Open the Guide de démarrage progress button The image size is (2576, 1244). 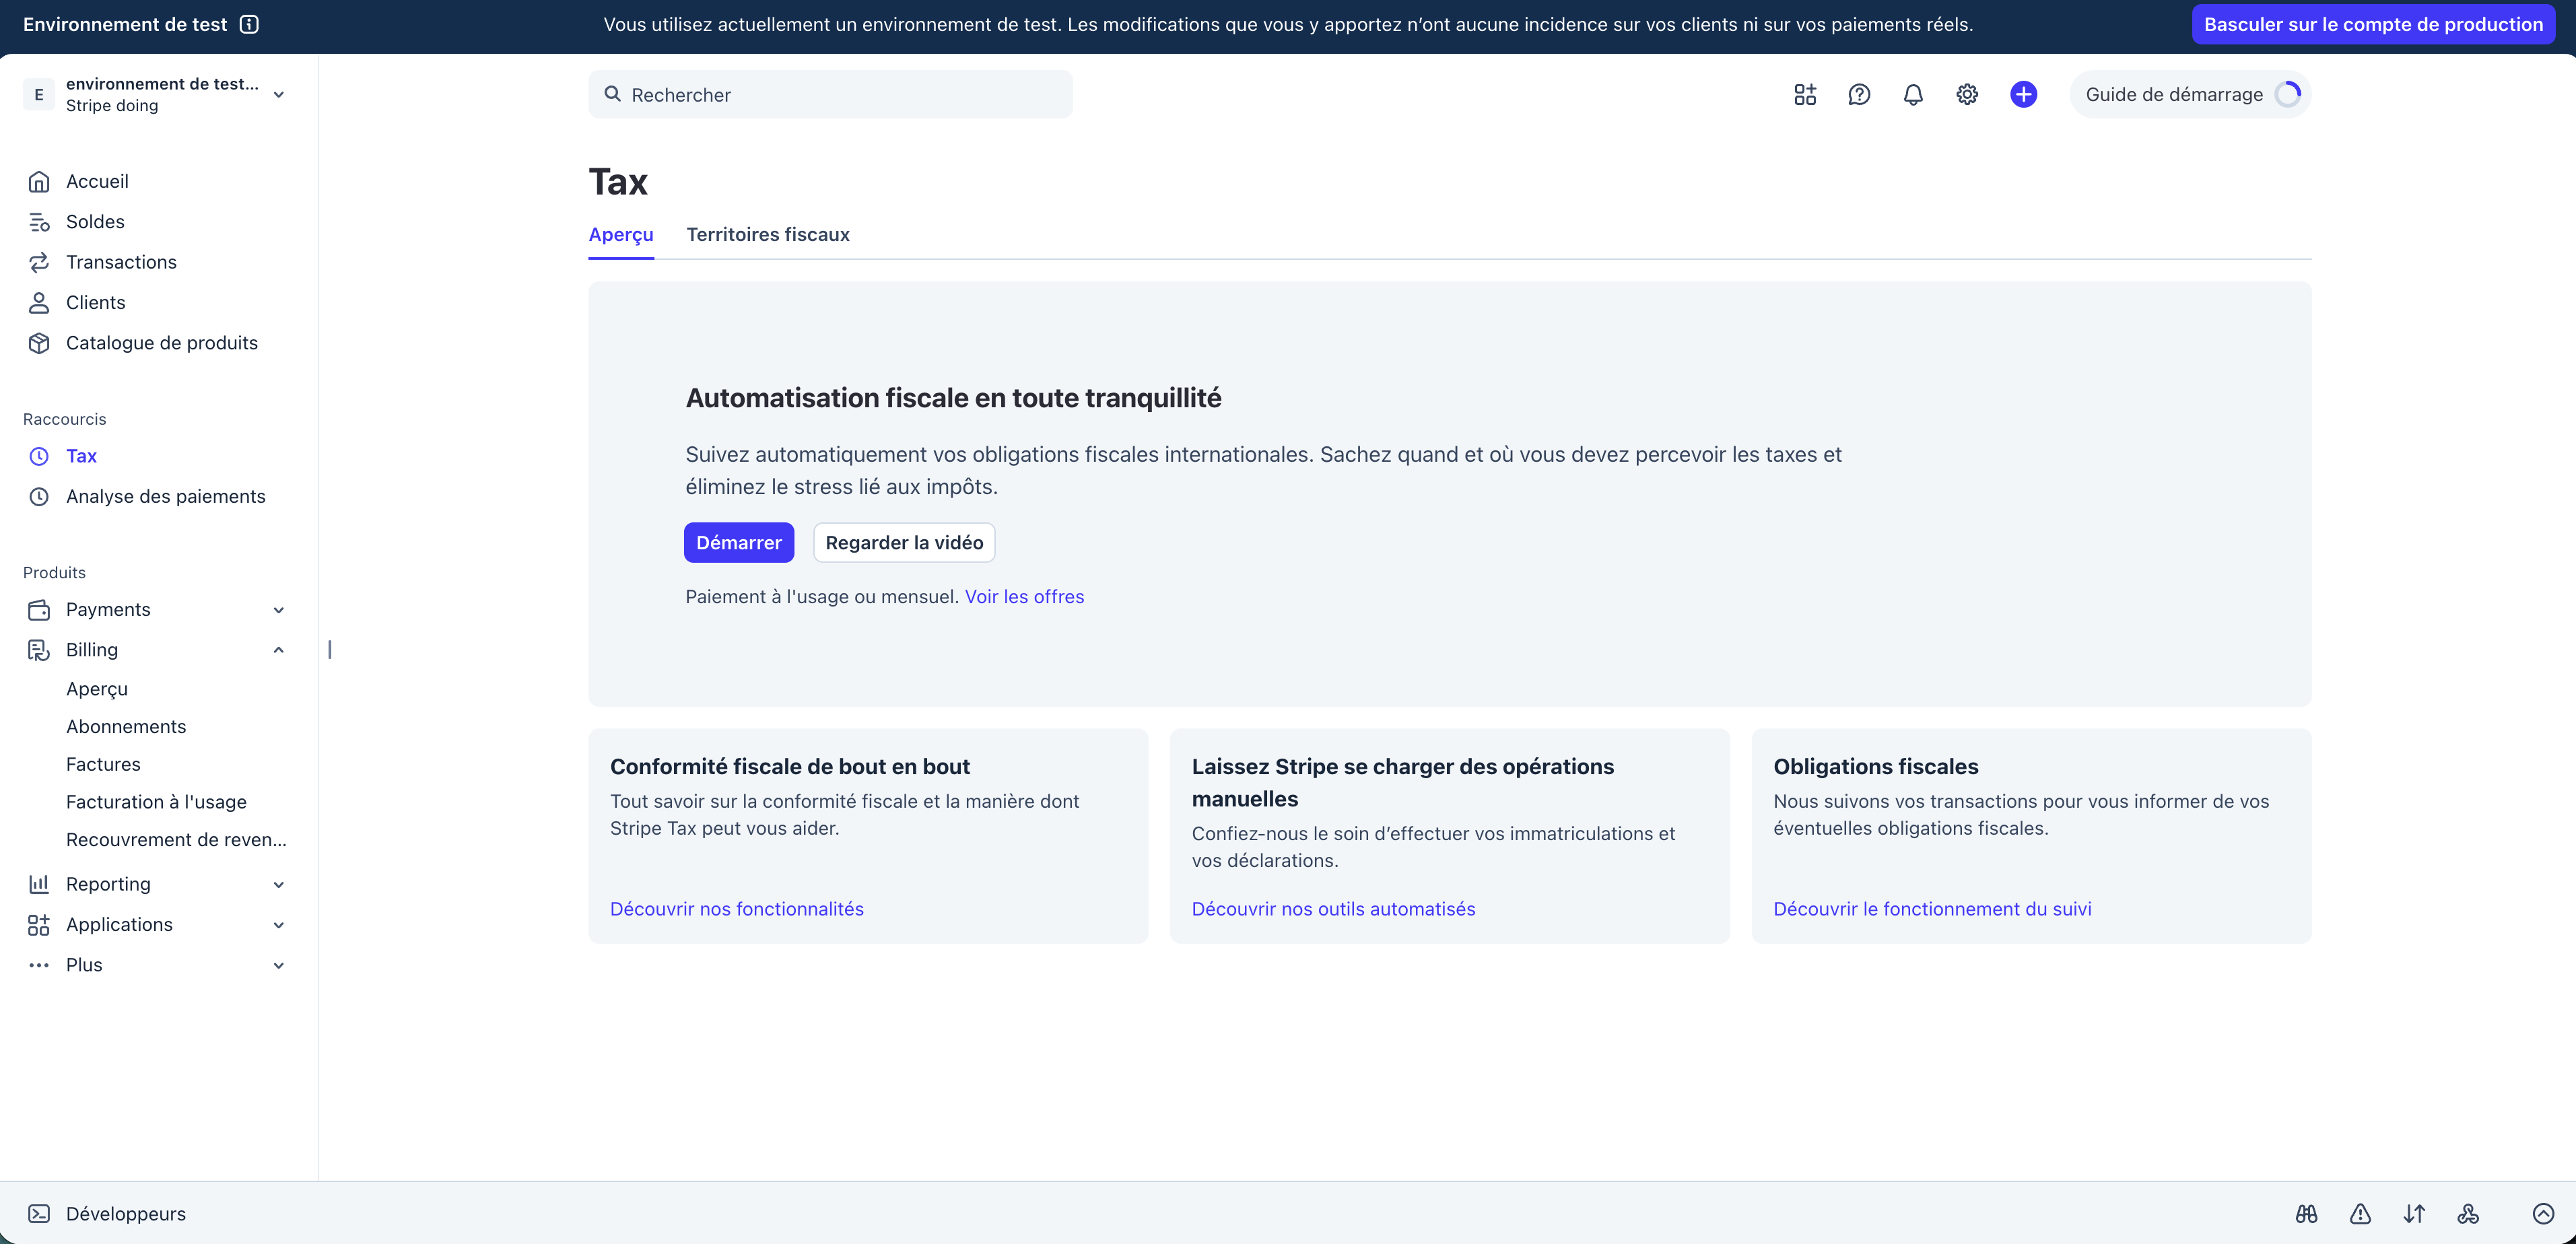pos(2191,94)
